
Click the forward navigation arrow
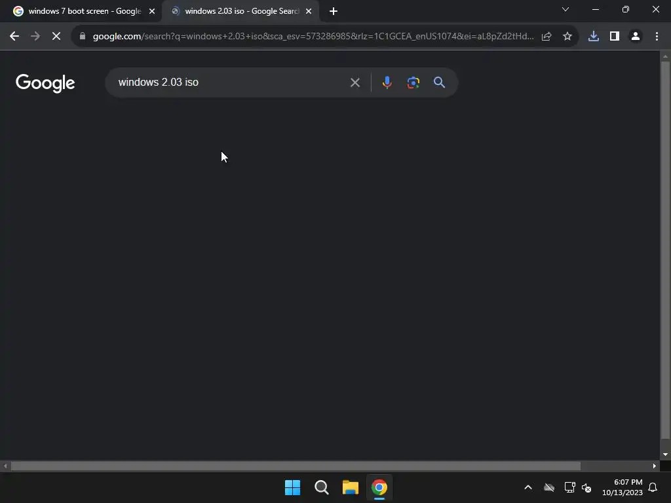(x=35, y=37)
